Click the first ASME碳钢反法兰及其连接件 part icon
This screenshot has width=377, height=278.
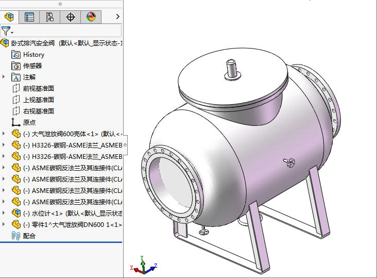pyautogui.click(x=16, y=168)
